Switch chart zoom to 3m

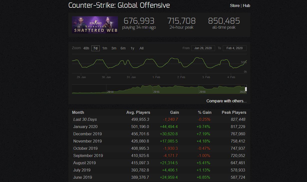pyautogui.click(x=114, y=48)
